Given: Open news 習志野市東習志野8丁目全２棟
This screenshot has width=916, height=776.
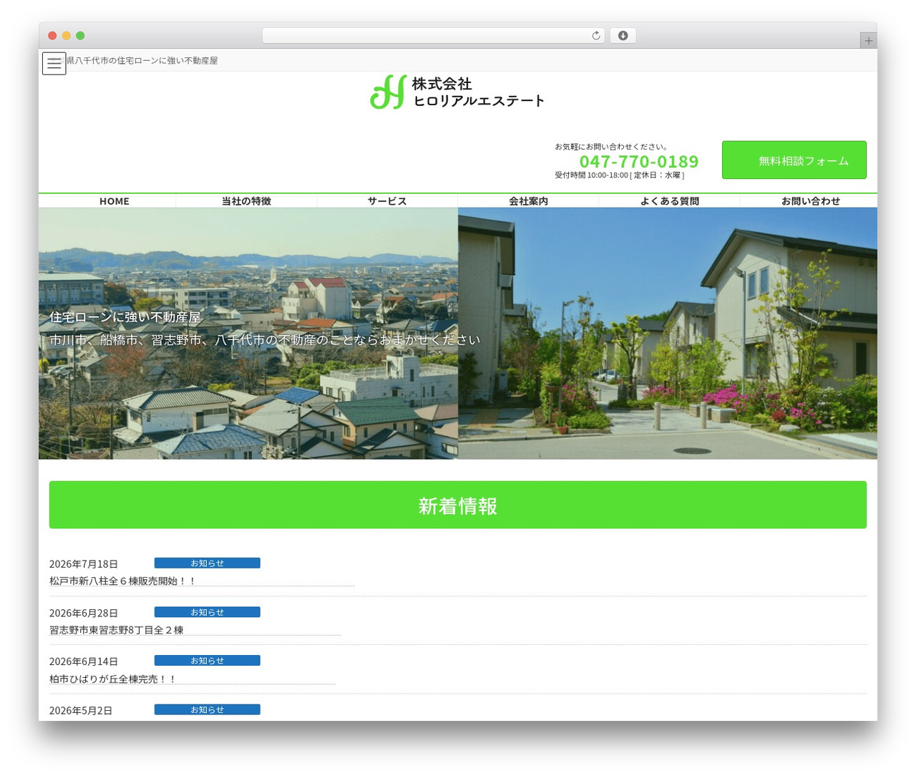Looking at the screenshot, I should [x=117, y=630].
